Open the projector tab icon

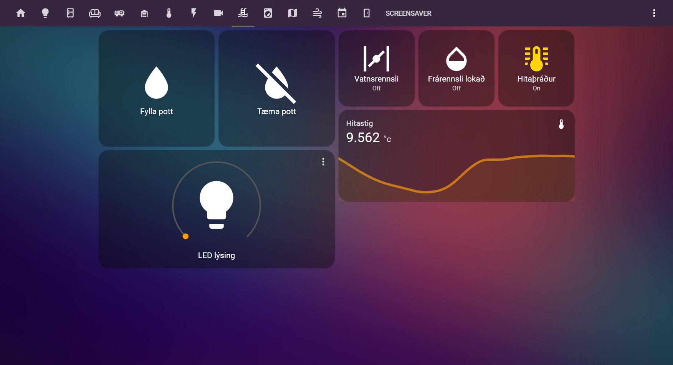tap(119, 13)
